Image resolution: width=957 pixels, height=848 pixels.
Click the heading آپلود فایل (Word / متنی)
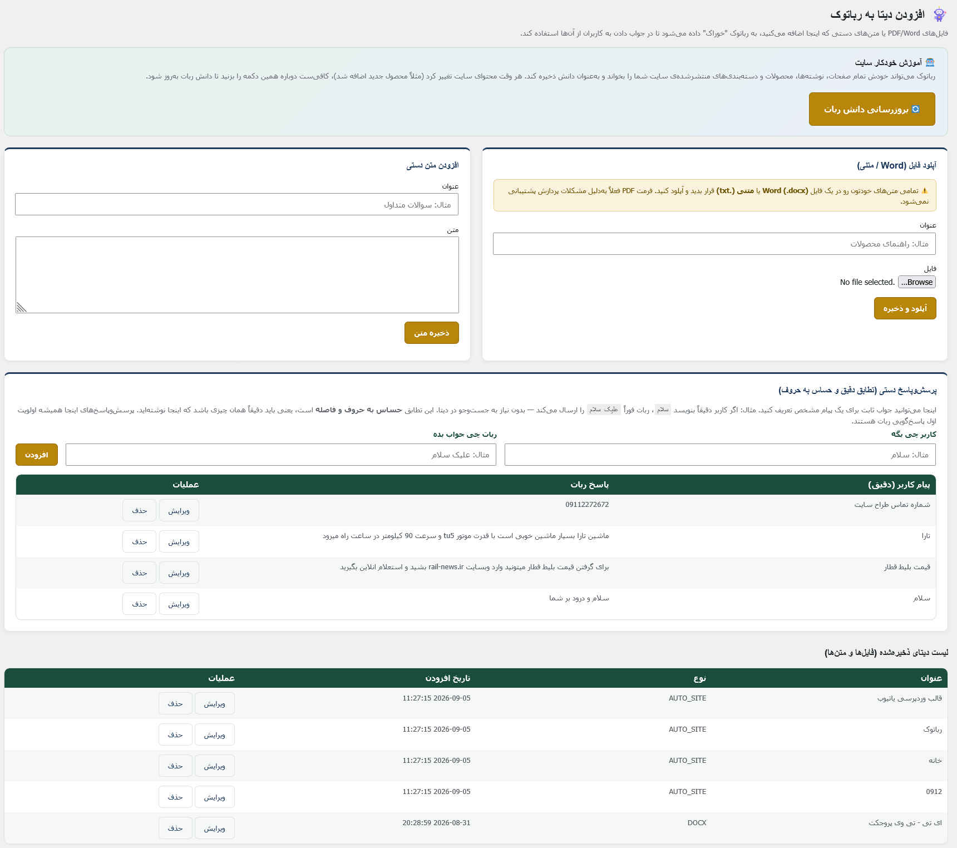(x=896, y=165)
